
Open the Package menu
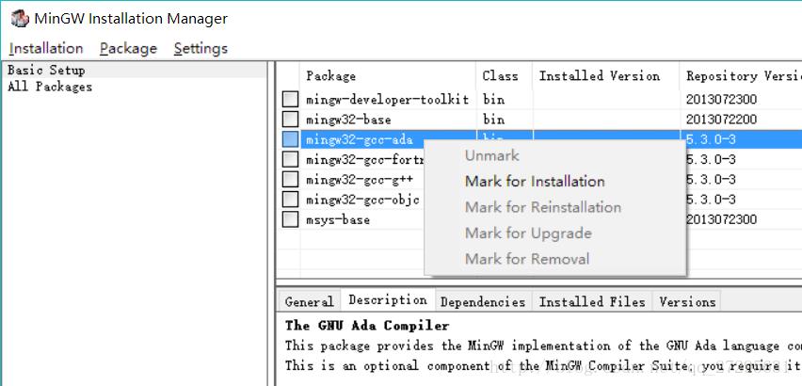(128, 49)
